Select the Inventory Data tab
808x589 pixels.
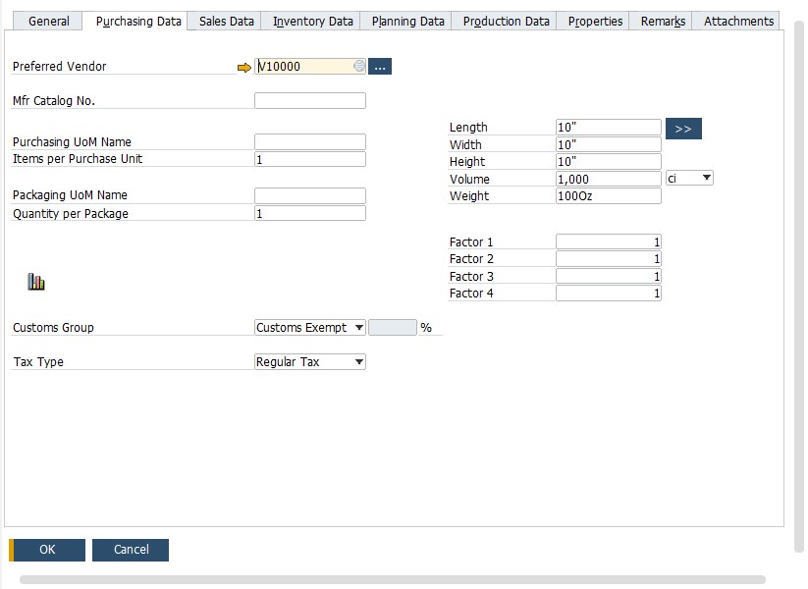312,21
